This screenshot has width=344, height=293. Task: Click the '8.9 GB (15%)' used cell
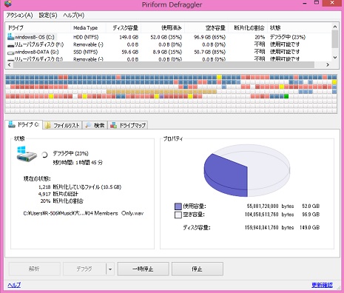[x=167, y=52]
